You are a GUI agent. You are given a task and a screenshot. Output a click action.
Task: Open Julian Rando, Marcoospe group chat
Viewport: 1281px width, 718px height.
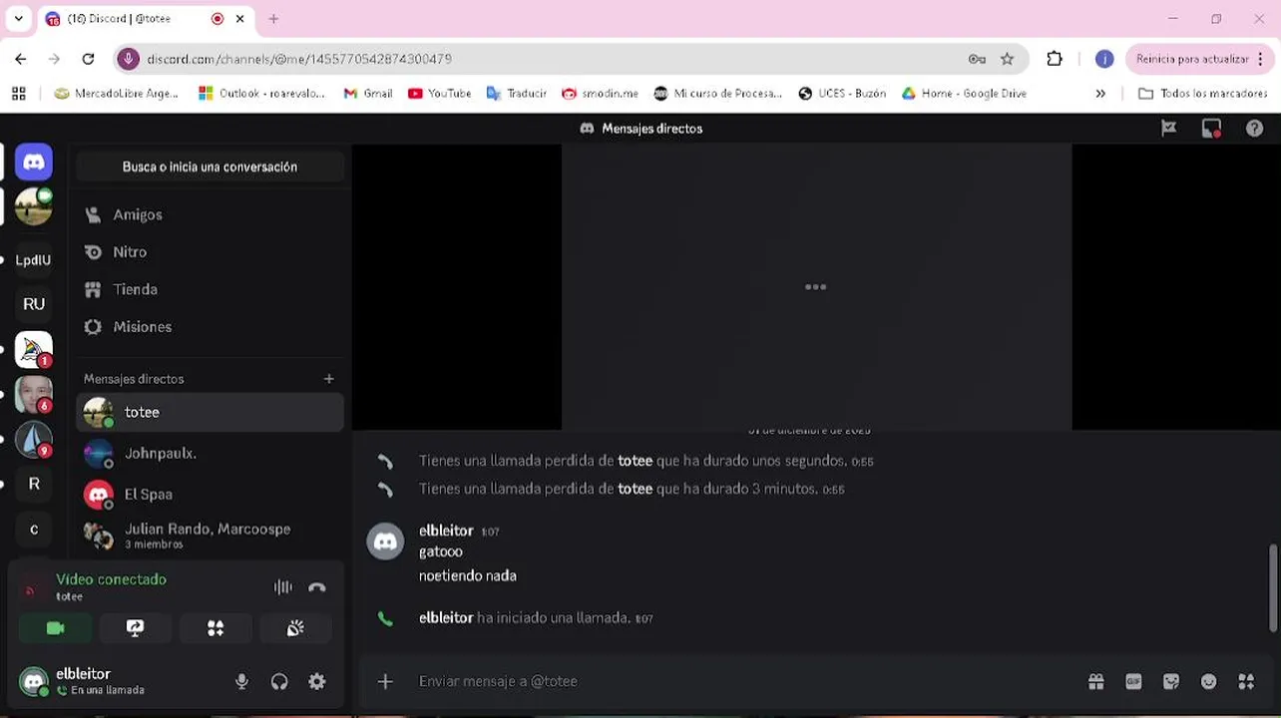(x=210, y=536)
